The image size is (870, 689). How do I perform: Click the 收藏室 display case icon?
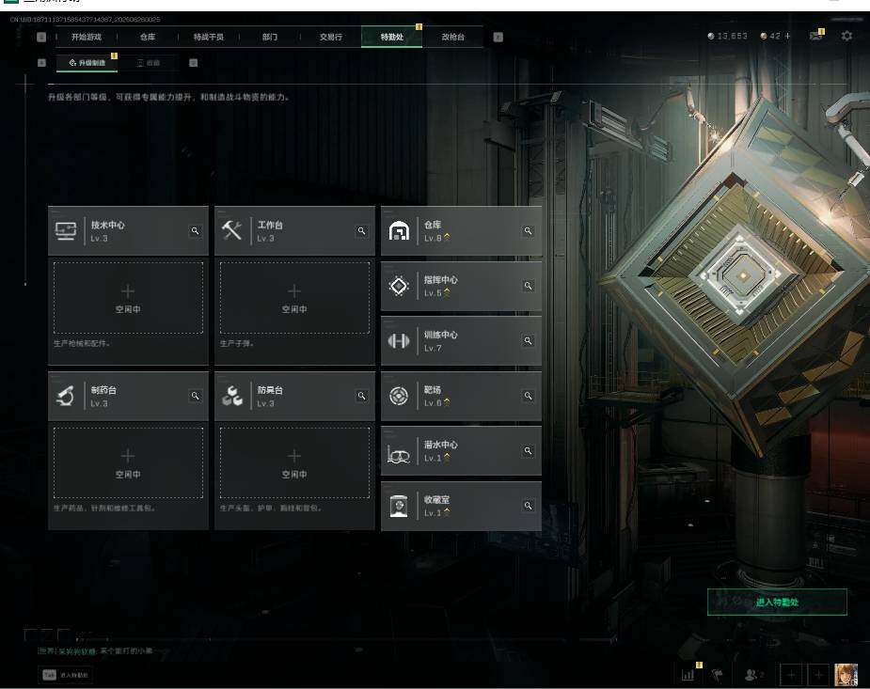point(399,506)
